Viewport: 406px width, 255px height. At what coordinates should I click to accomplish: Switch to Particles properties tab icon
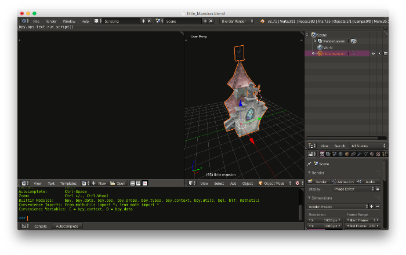tap(384, 154)
